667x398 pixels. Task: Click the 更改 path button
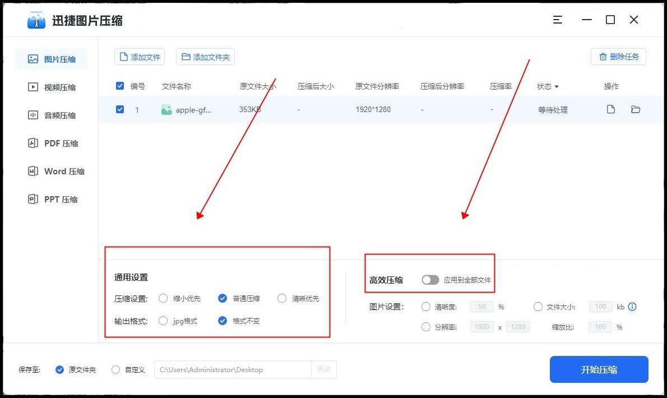click(x=324, y=369)
